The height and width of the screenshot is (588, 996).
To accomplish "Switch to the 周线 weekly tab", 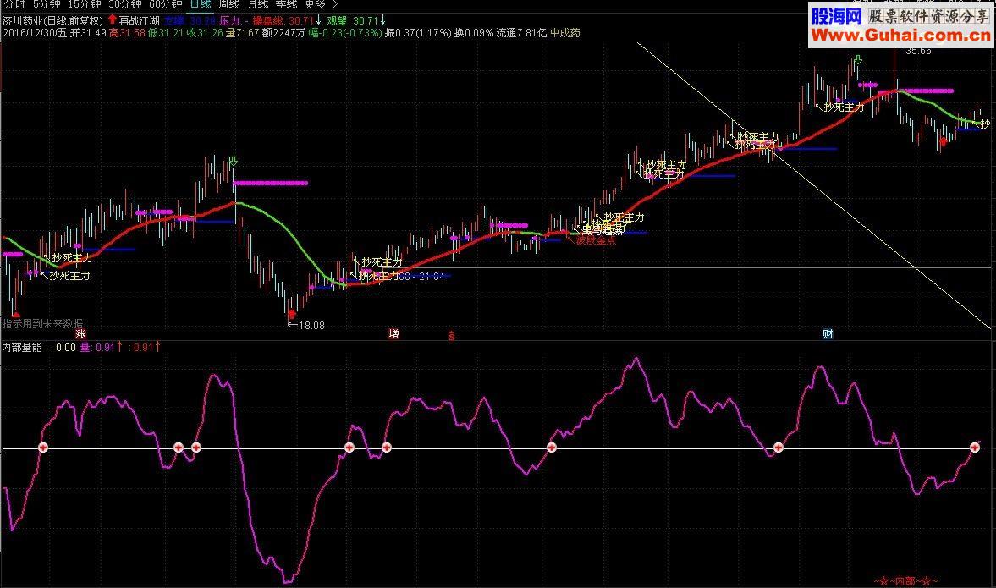I will click(229, 4).
